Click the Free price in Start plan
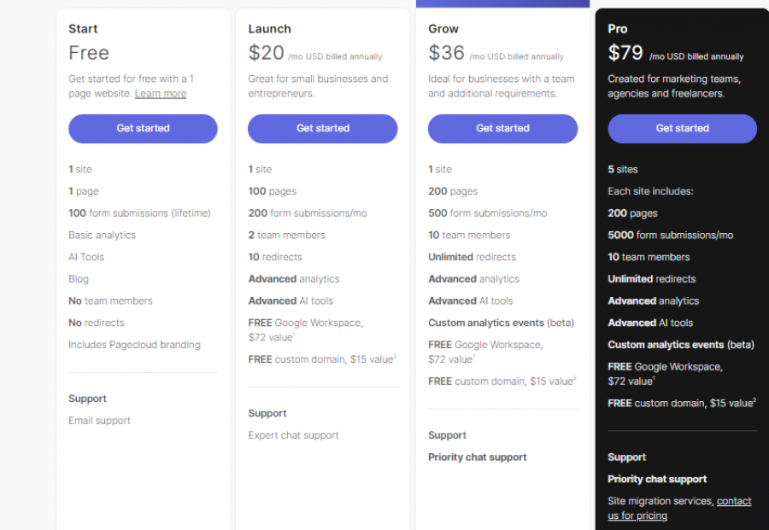This screenshot has height=530, width=769. click(x=89, y=53)
